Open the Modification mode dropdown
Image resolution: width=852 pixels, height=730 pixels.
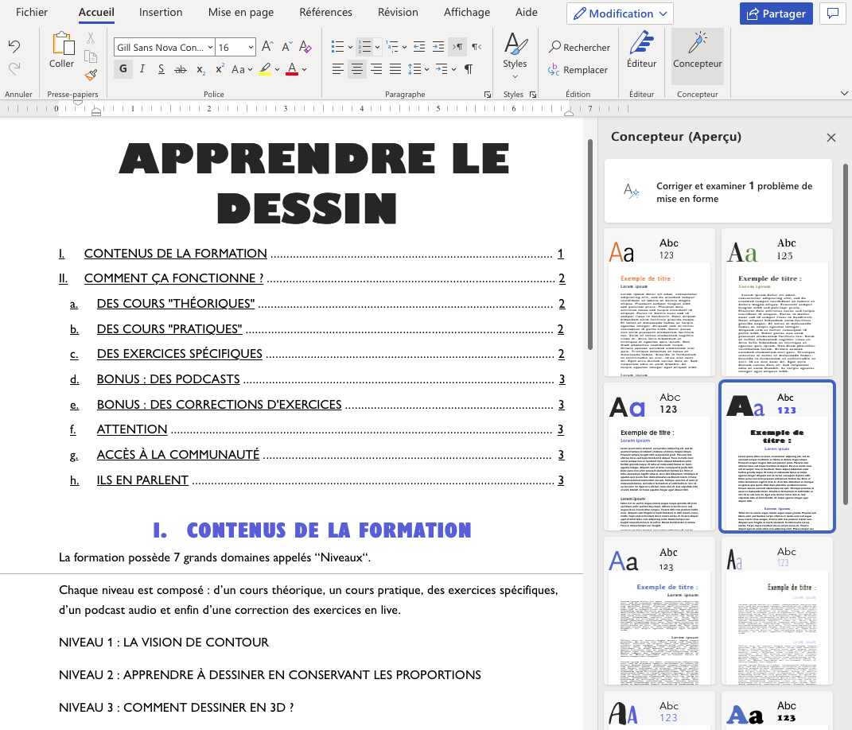click(620, 14)
